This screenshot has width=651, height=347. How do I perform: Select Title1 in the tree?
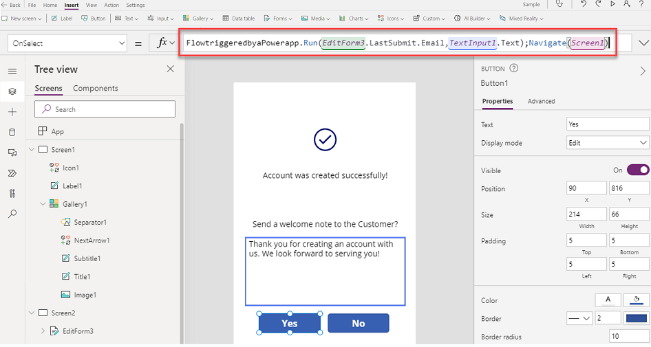point(82,276)
